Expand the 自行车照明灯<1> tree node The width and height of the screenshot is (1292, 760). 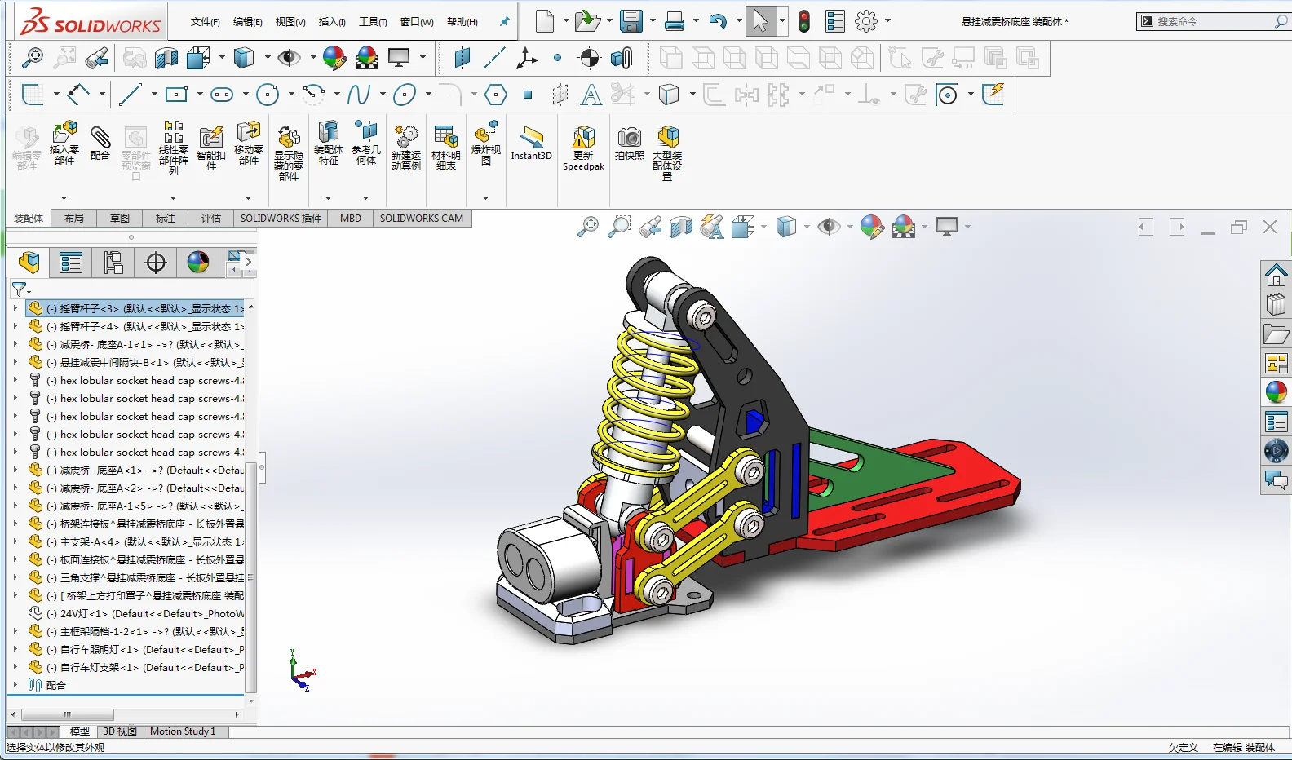(15, 649)
